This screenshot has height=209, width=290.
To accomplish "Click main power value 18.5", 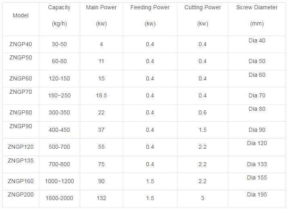I will pos(101,95).
